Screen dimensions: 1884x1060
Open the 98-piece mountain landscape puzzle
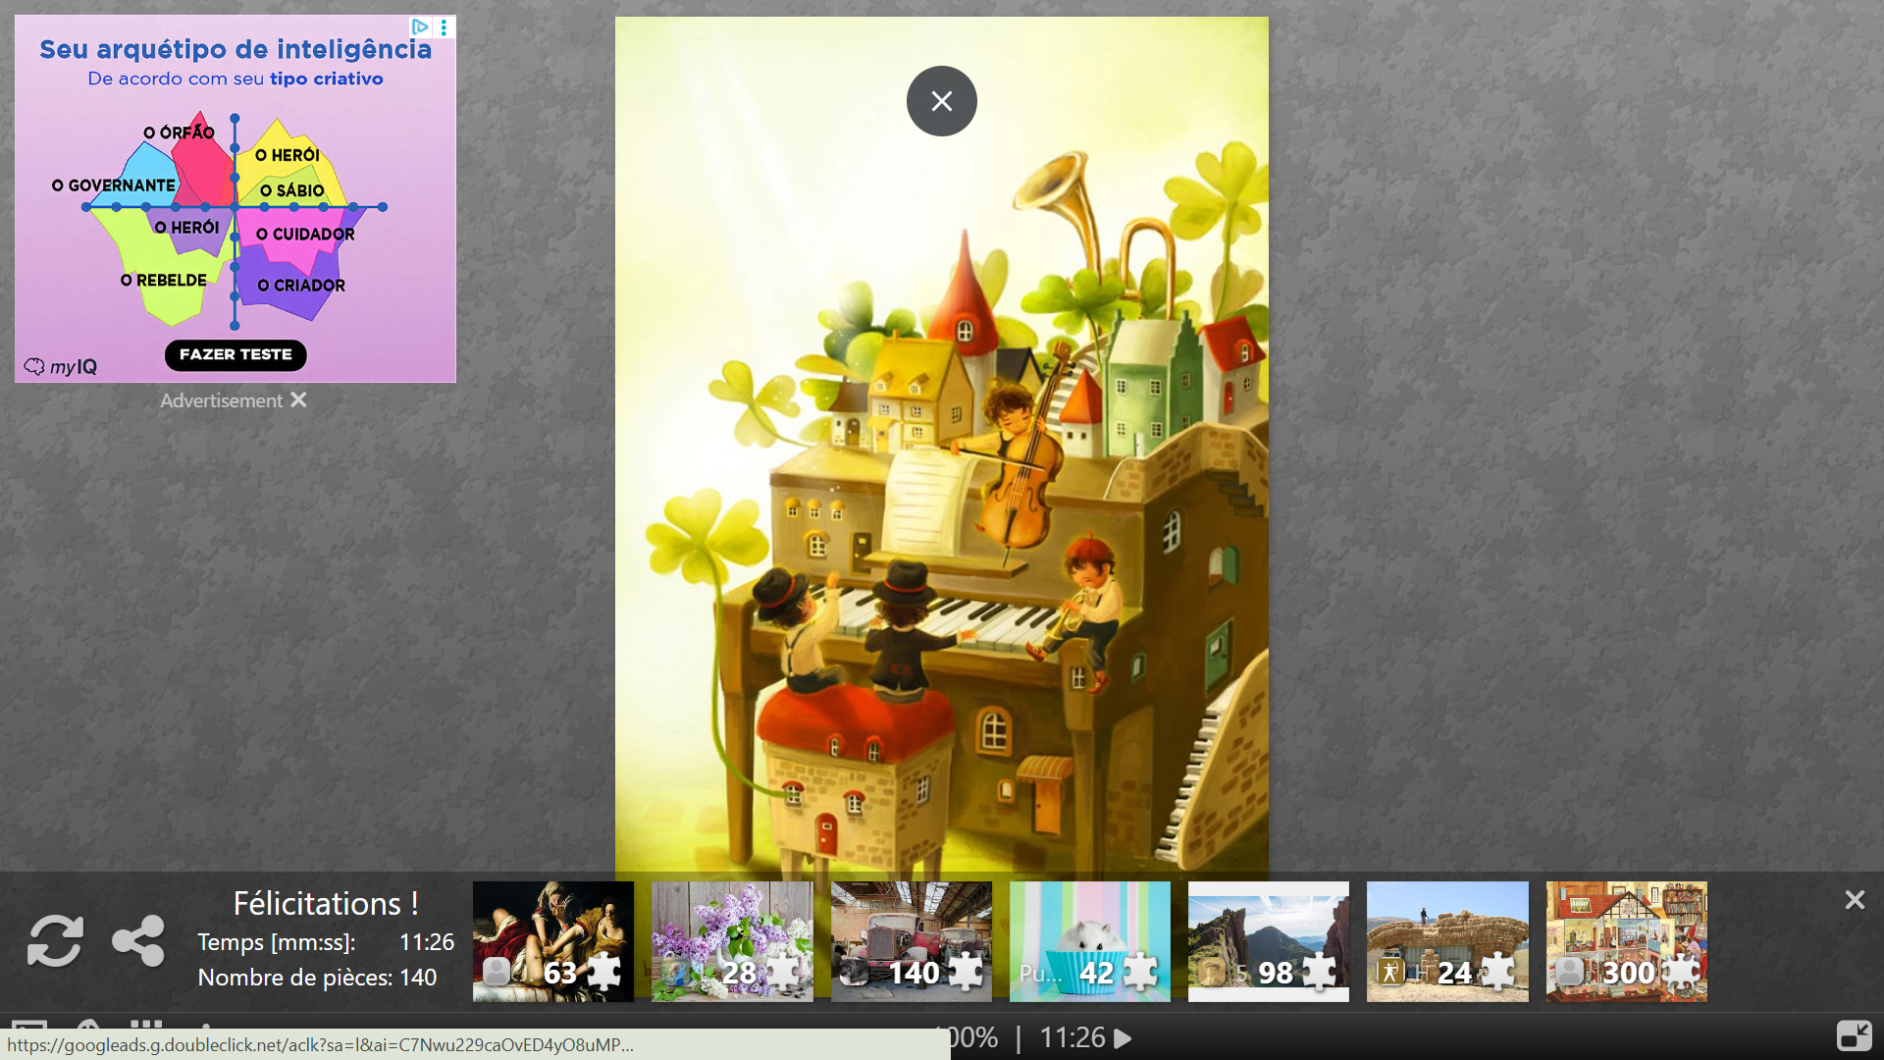click(x=1268, y=940)
